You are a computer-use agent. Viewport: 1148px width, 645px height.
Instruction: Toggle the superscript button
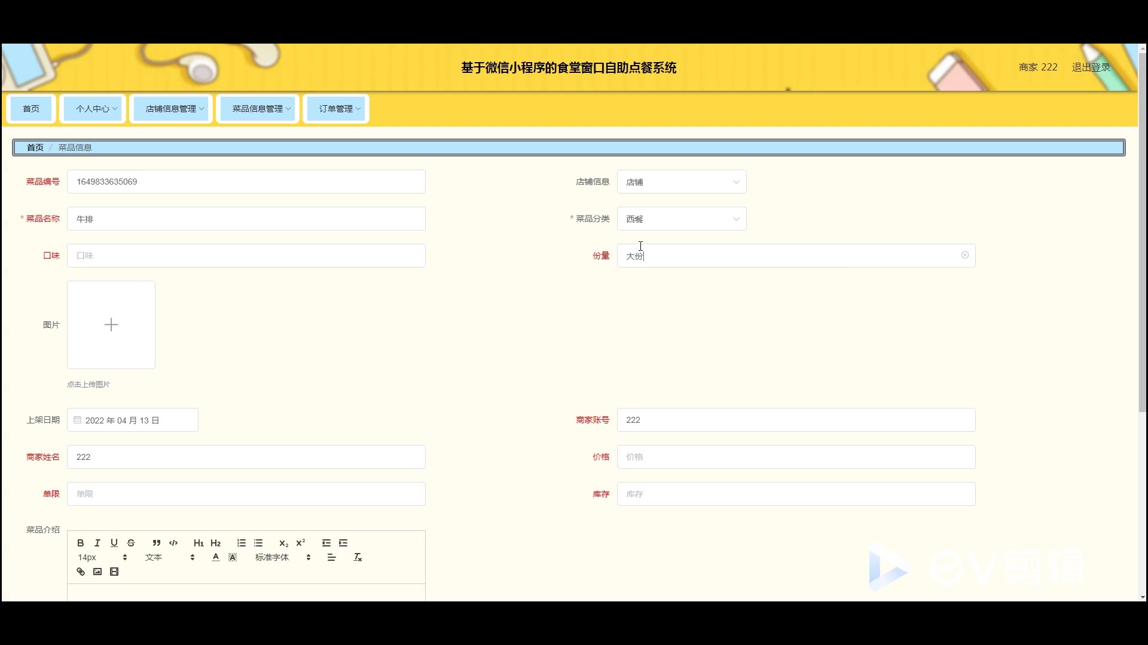(301, 543)
